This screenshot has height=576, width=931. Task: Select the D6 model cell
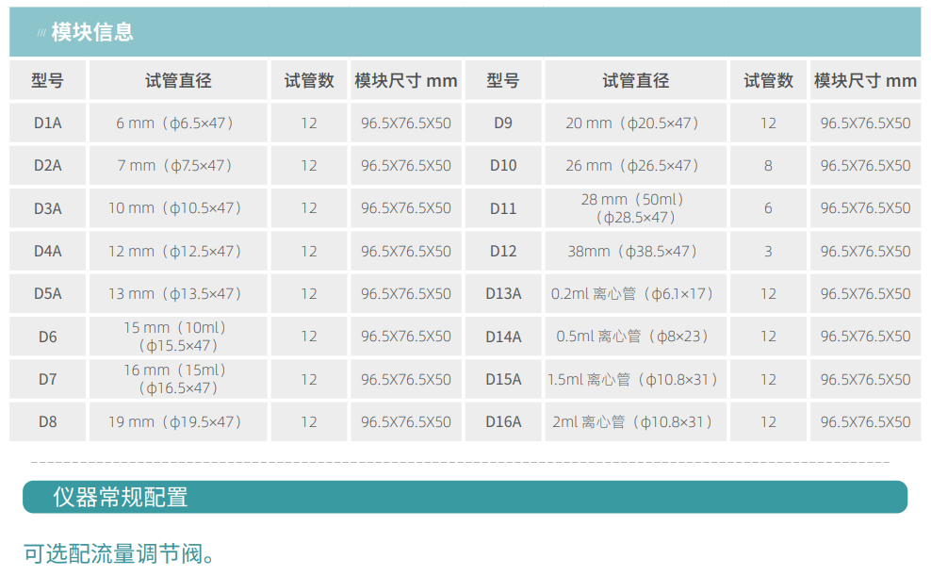(47, 337)
